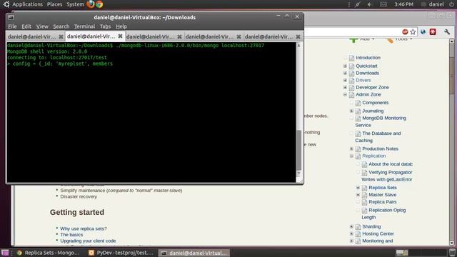Viewport: 457px width, 257px height.
Task: Click the red extension icon in browser
Action: pyautogui.click(x=433, y=31)
